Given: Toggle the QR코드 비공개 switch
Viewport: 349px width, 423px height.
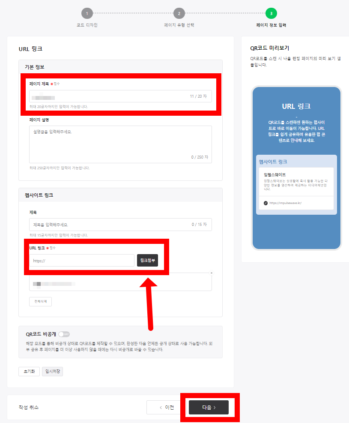Looking at the screenshot, I should pyautogui.click(x=64, y=334).
